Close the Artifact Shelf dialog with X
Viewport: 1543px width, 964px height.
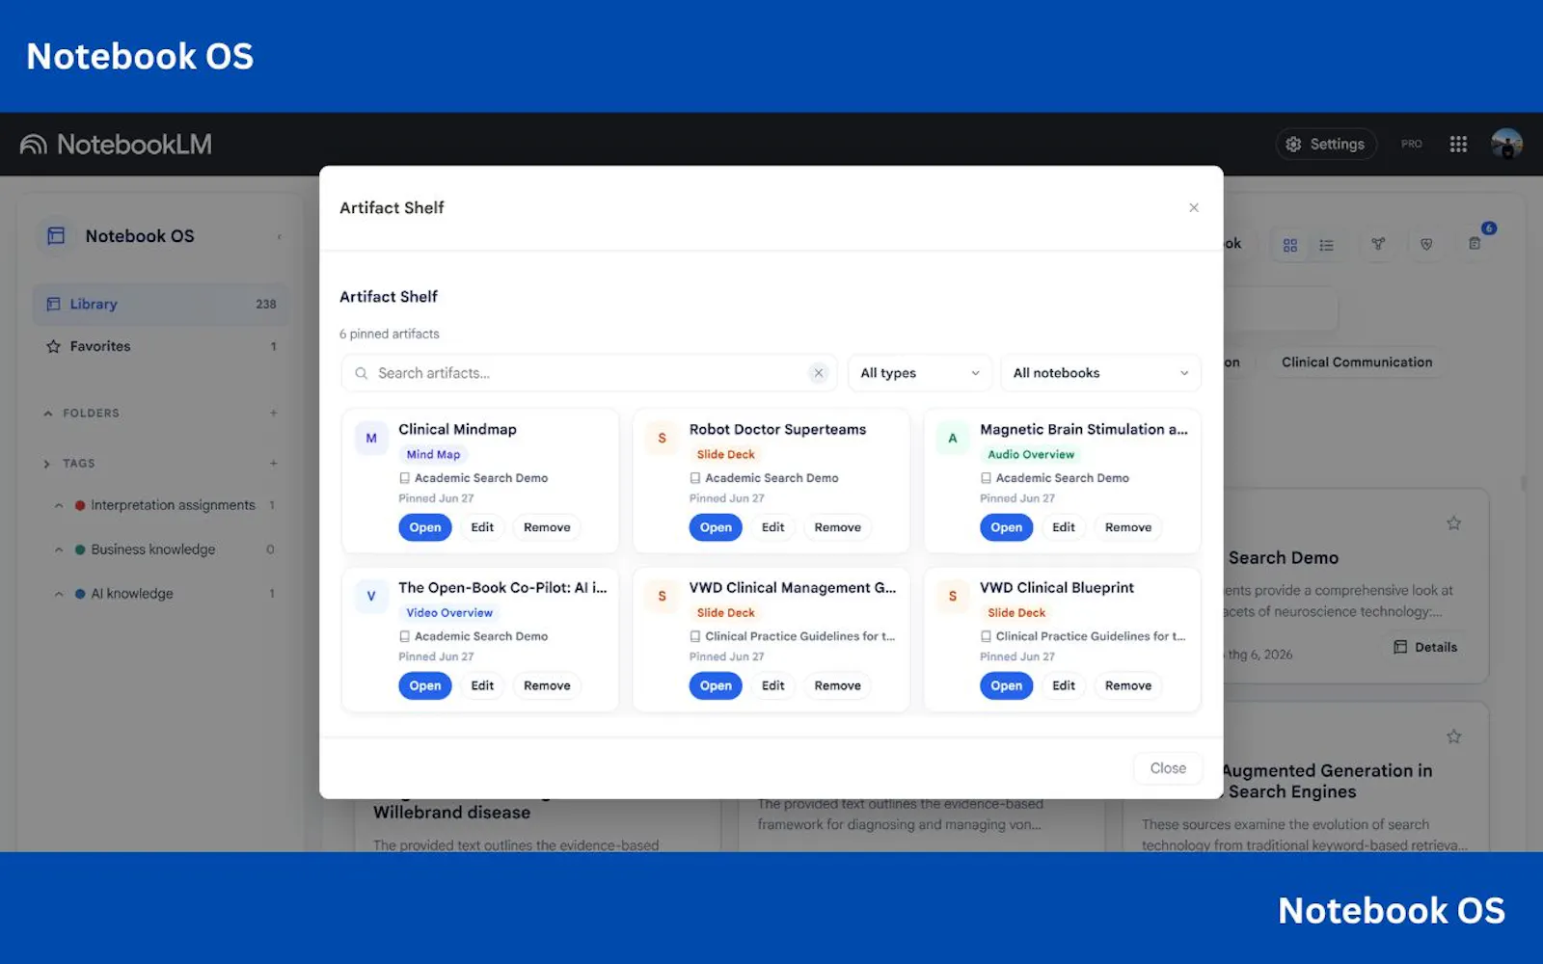click(1194, 208)
